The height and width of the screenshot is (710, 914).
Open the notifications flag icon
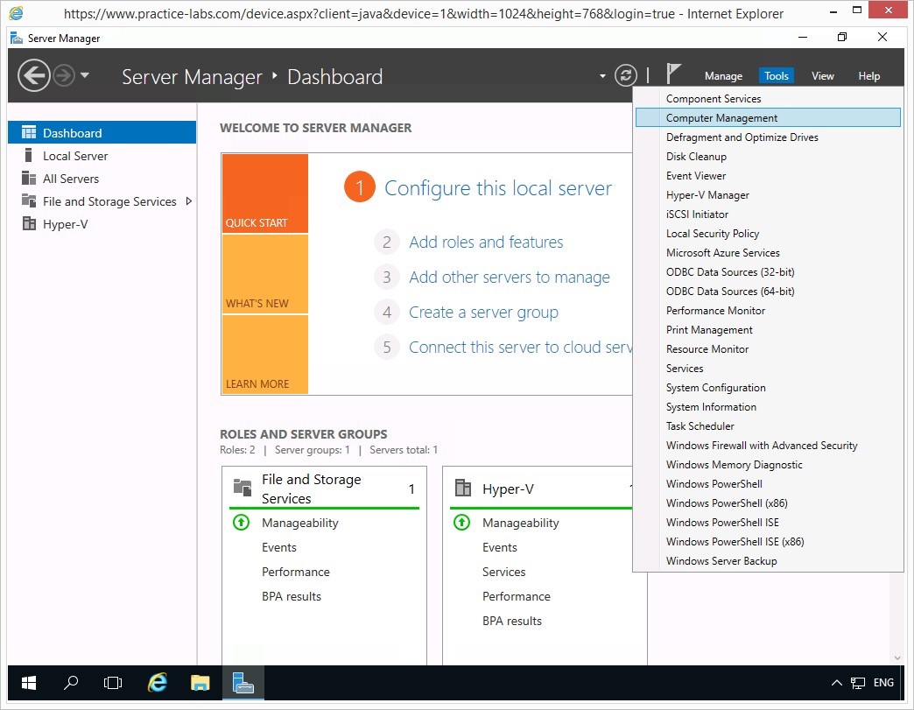tap(672, 74)
